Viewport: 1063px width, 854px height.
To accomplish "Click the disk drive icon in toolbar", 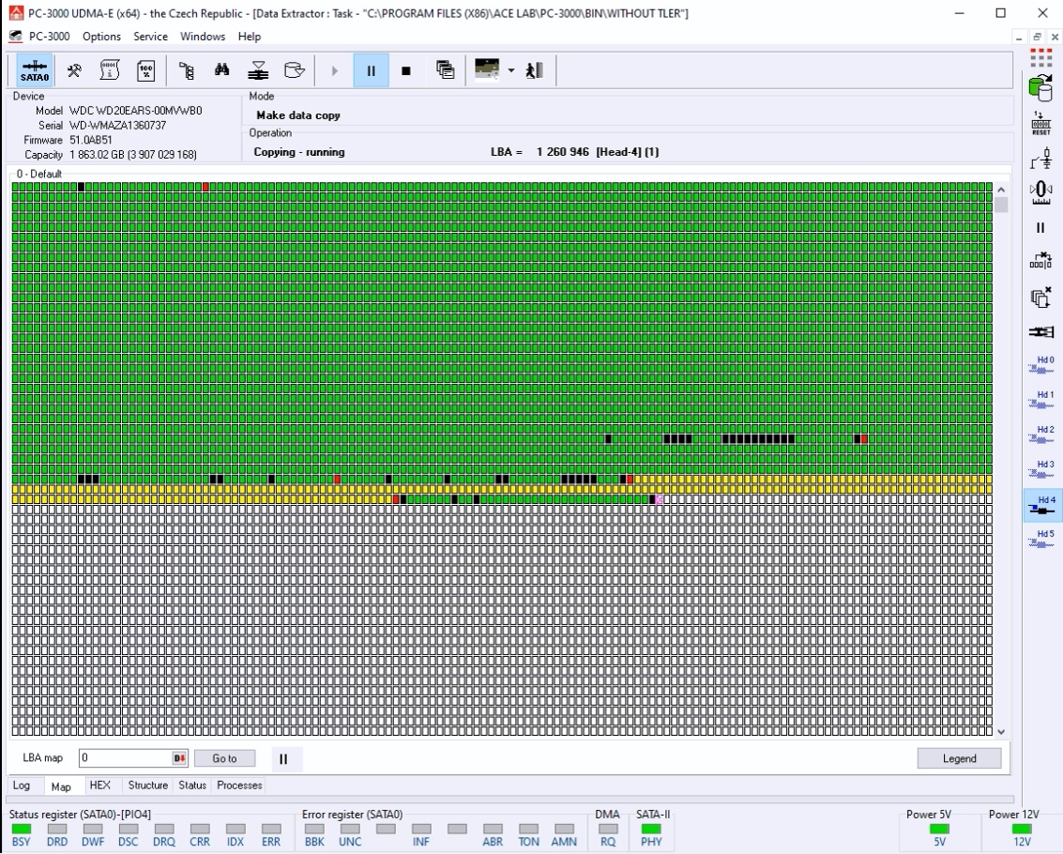I will pos(294,70).
